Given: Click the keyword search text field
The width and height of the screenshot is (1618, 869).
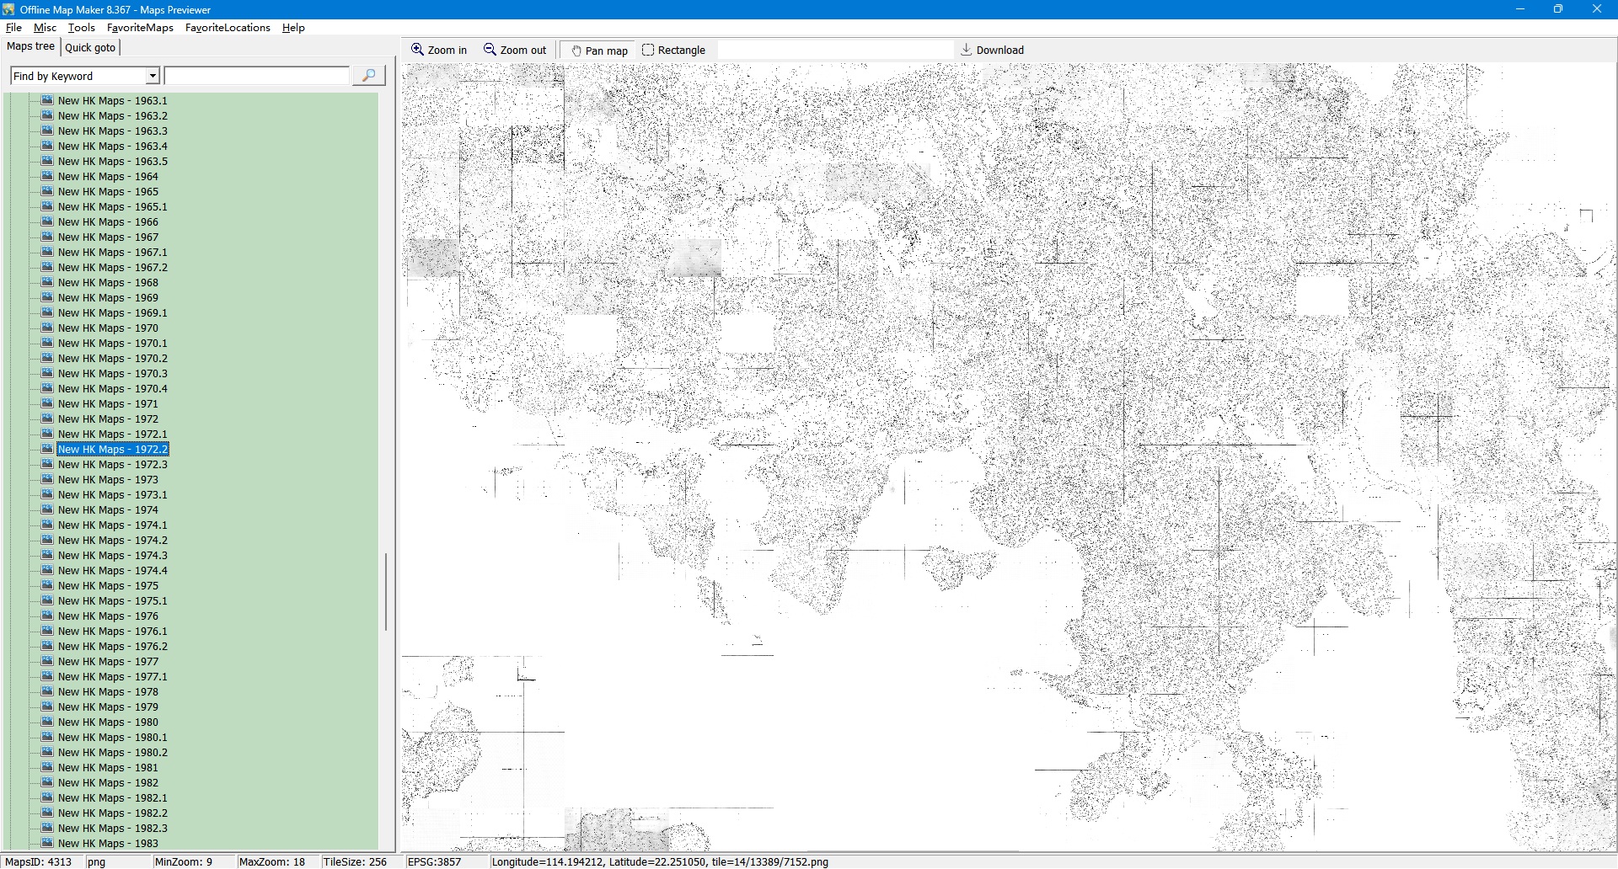Looking at the screenshot, I should (257, 76).
